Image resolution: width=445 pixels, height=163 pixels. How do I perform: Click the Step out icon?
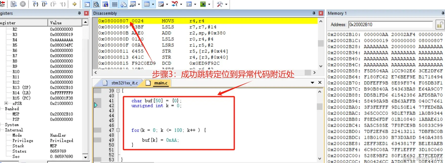(53, 4)
